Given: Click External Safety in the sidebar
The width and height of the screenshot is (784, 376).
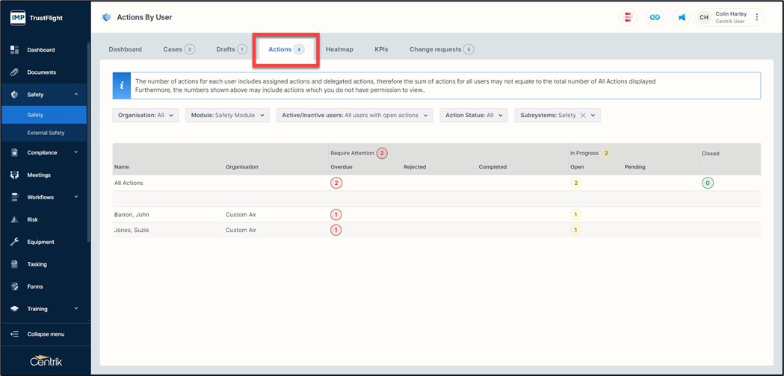Looking at the screenshot, I should [x=46, y=133].
